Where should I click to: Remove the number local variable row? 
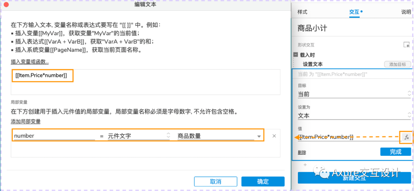coord(274,136)
